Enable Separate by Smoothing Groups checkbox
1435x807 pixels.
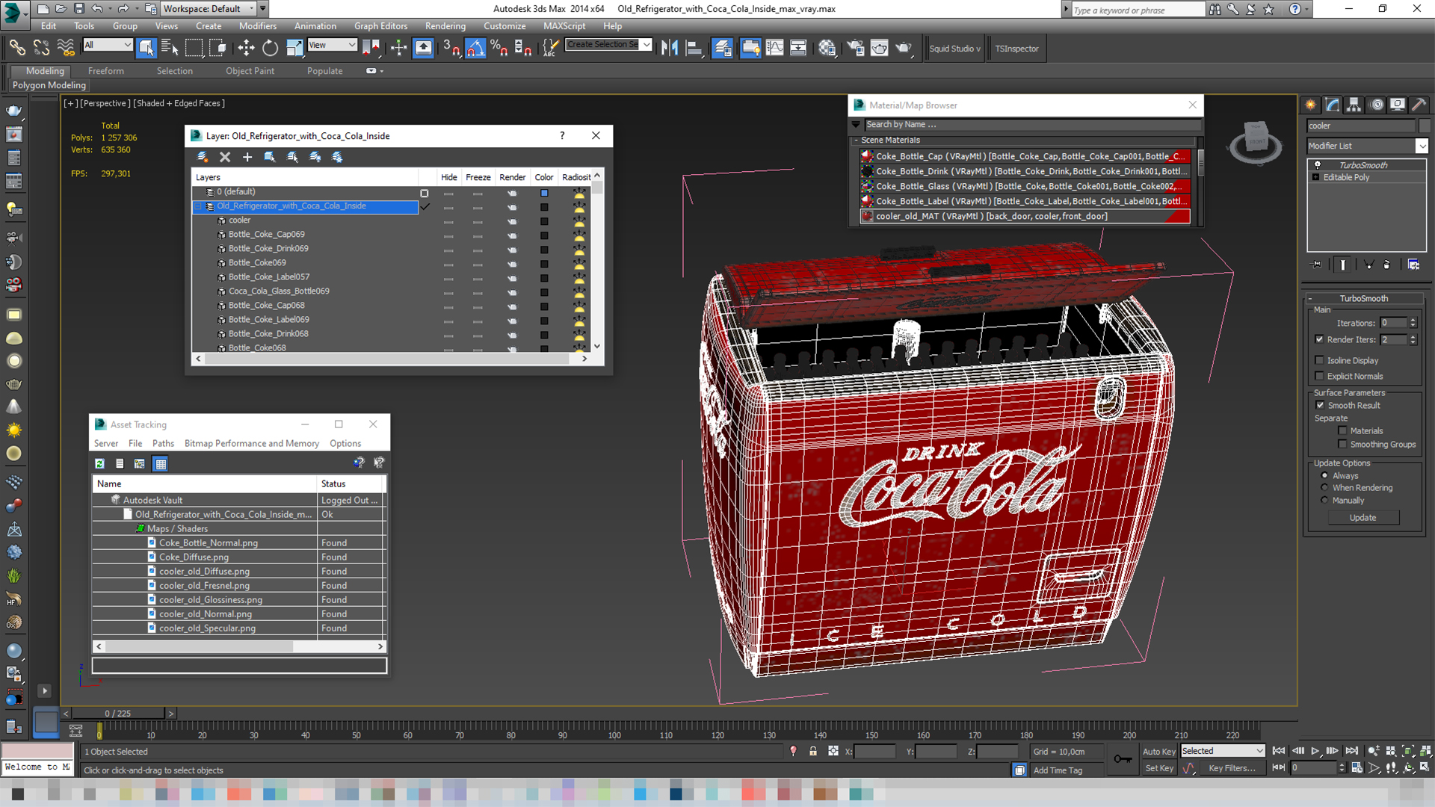(1342, 444)
